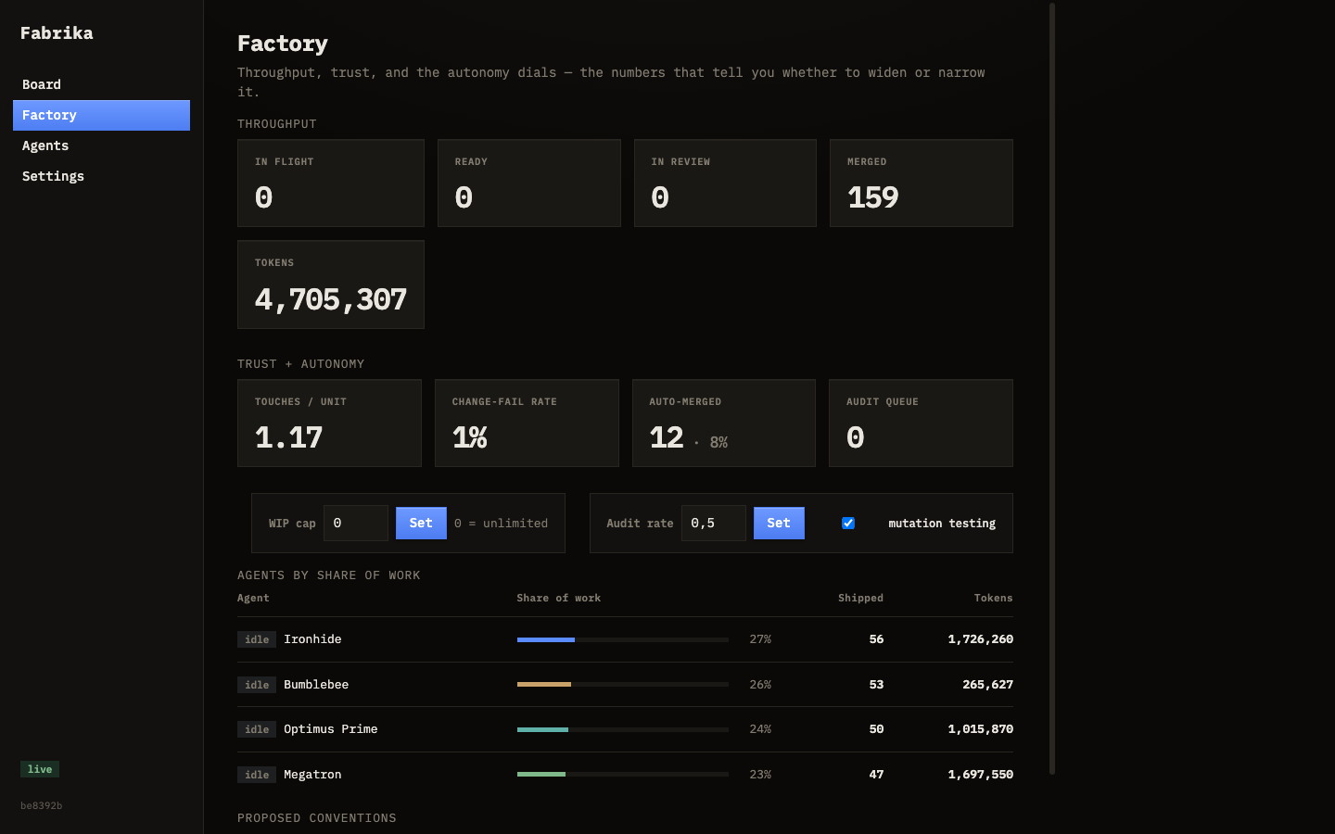
Task: Go to the Agents page
Action: point(101,145)
